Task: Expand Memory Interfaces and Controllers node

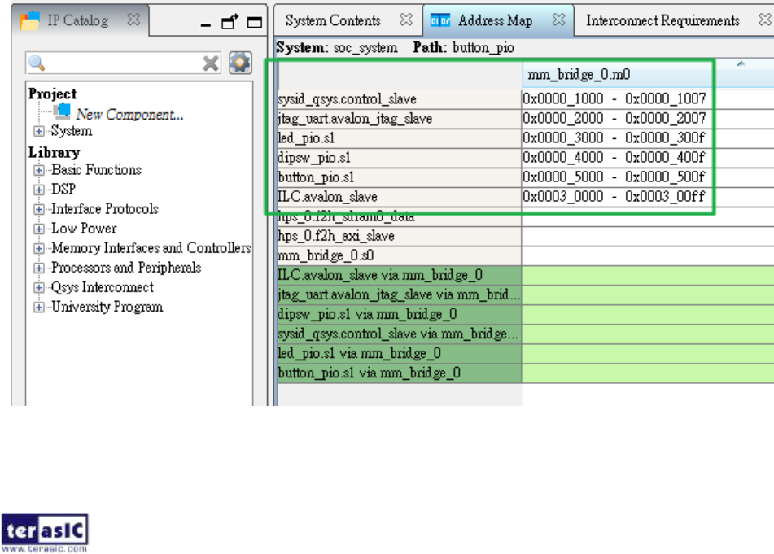Action: click(39, 248)
